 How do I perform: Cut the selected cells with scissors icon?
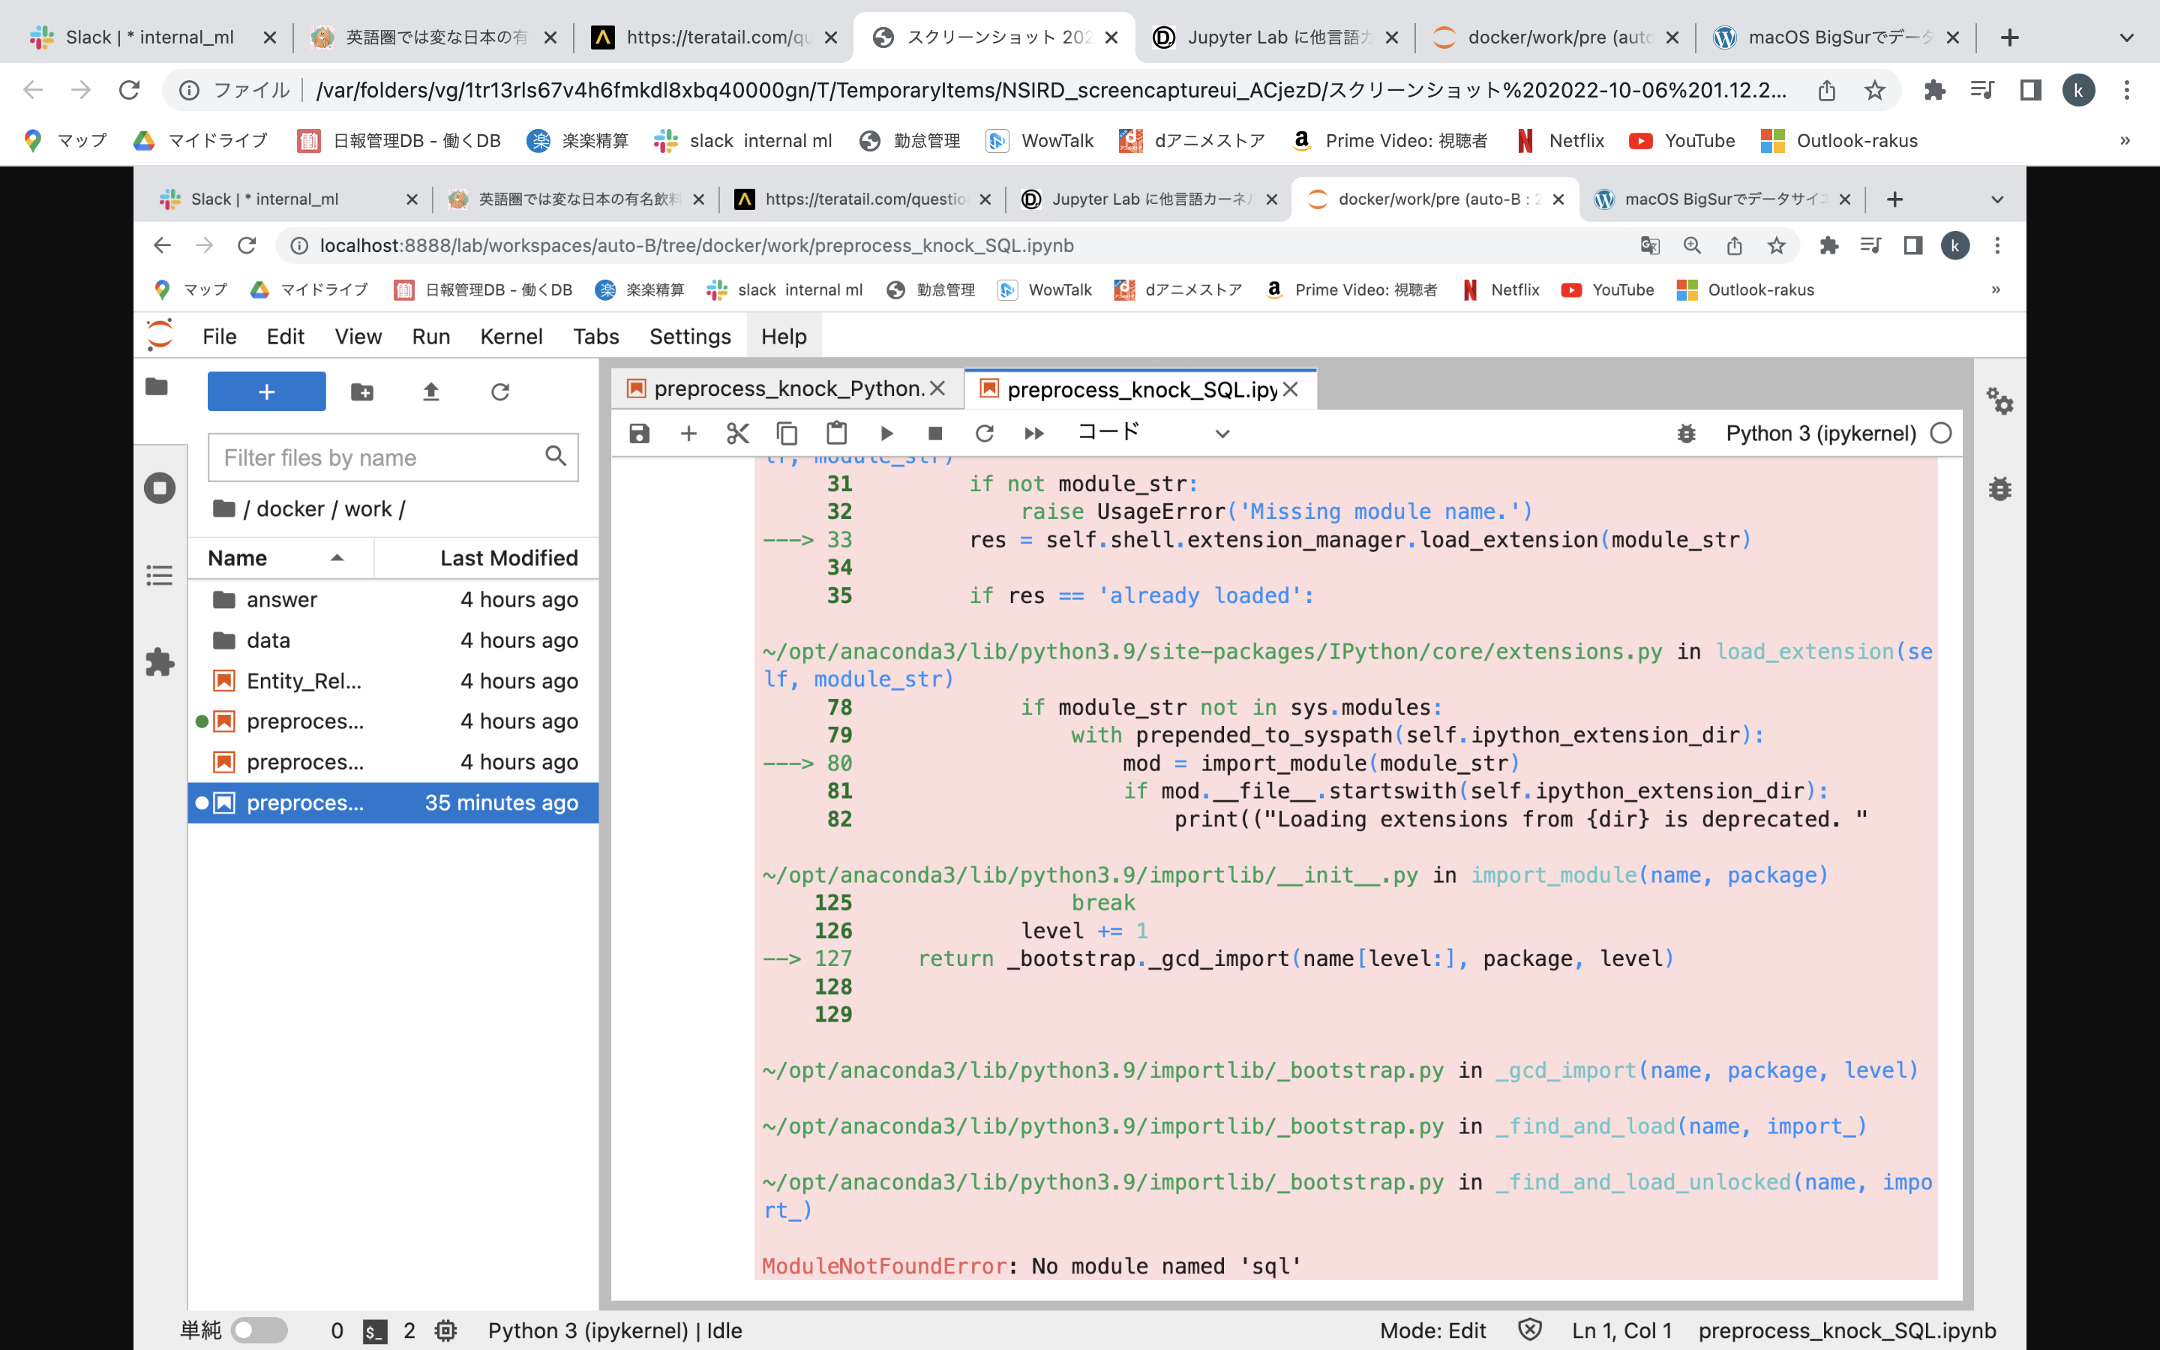tap(737, 433)
